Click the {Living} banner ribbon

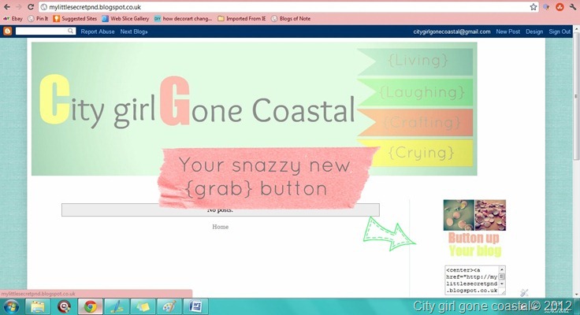(416, 61)
